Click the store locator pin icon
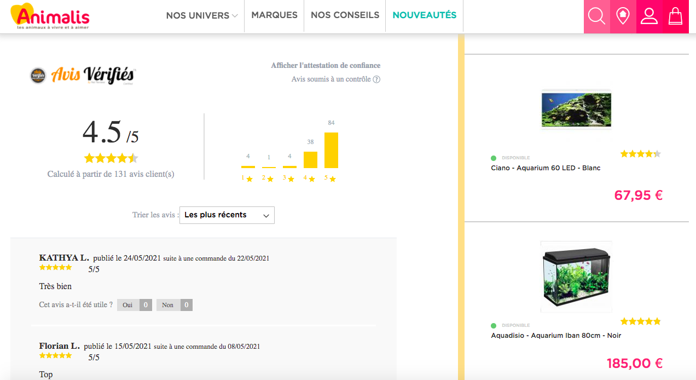Screen dimensions: 696x380 click(x=622, y=16)
